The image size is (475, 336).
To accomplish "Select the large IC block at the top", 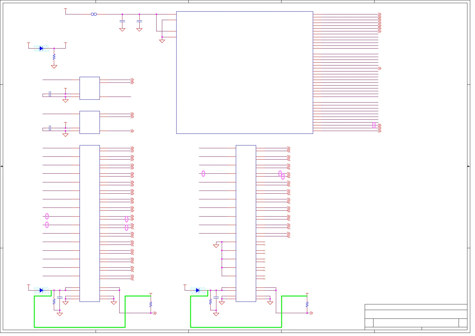I will click(x=245, y=73).
